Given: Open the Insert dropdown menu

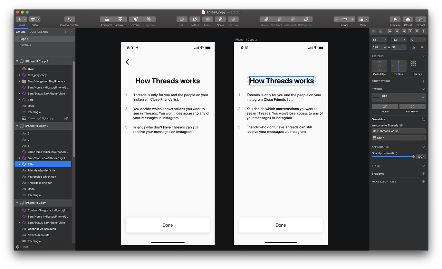Looking at the screenshot, I should tap(21, 19).
